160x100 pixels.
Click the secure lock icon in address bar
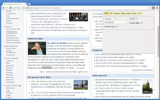(15, 8)
